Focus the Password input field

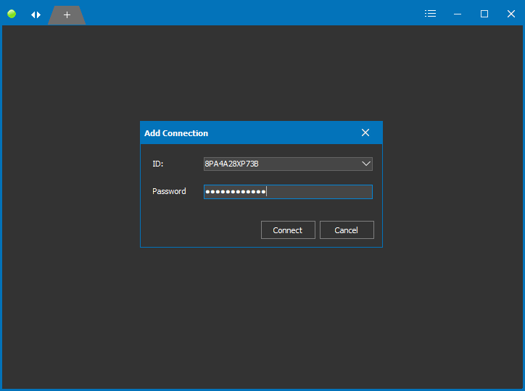coord(319,192)
